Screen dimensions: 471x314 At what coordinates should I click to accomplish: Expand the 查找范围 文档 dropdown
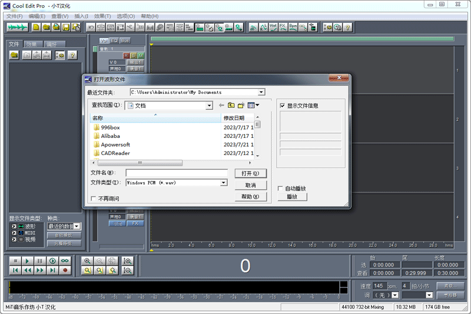click(209, 105)
